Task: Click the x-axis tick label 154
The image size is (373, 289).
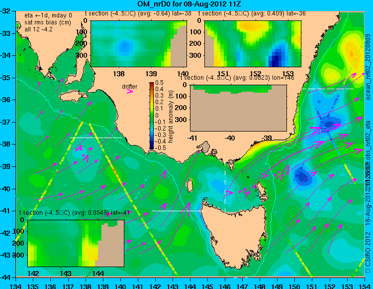Action: click(364, 286)
